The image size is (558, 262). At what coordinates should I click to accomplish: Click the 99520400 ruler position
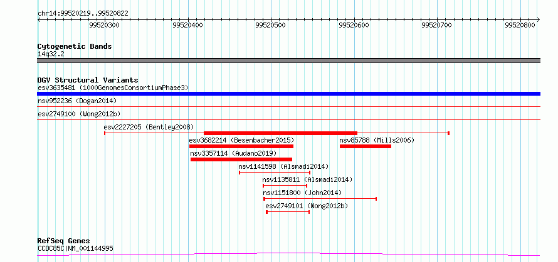tap(187, 25)
